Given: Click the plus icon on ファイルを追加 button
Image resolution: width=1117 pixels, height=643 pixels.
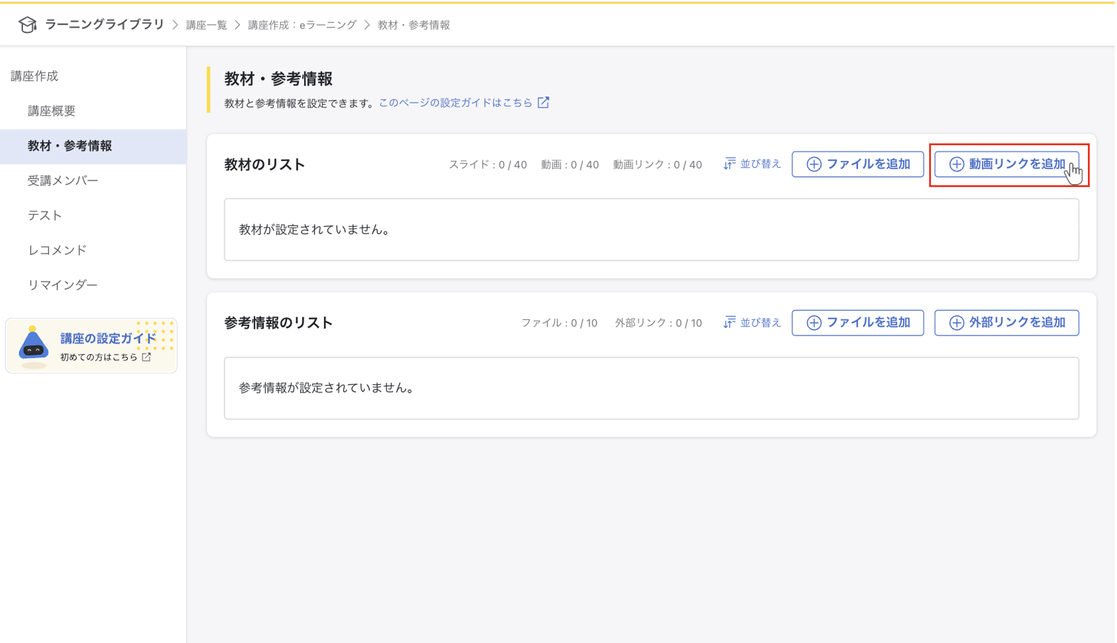Looking at the screenshot, I should 814,164.
